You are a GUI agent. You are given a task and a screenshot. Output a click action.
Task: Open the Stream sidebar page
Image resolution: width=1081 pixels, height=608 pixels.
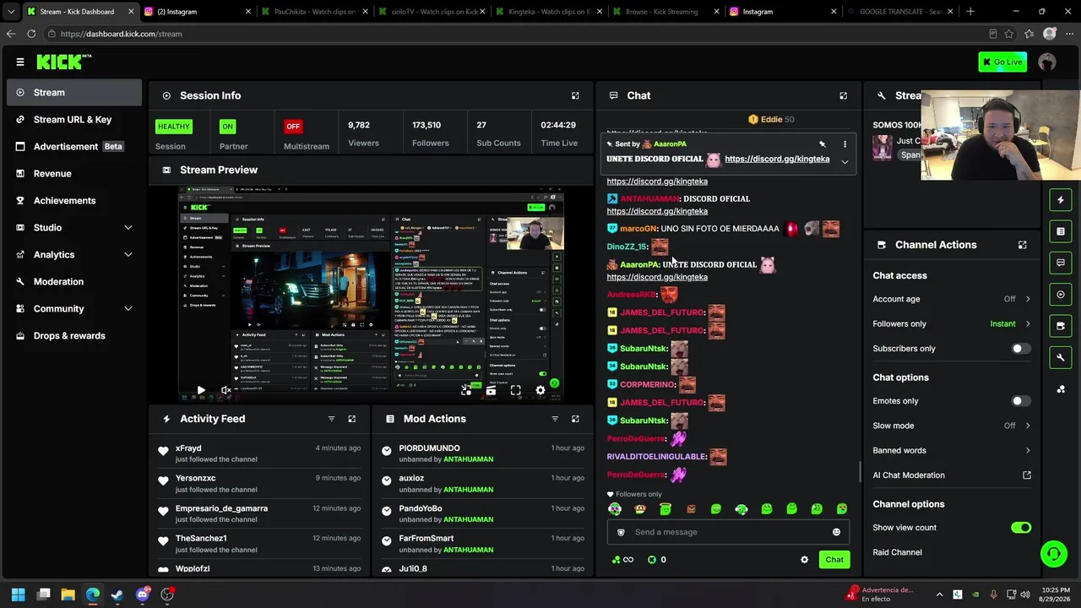pos(74,93)
